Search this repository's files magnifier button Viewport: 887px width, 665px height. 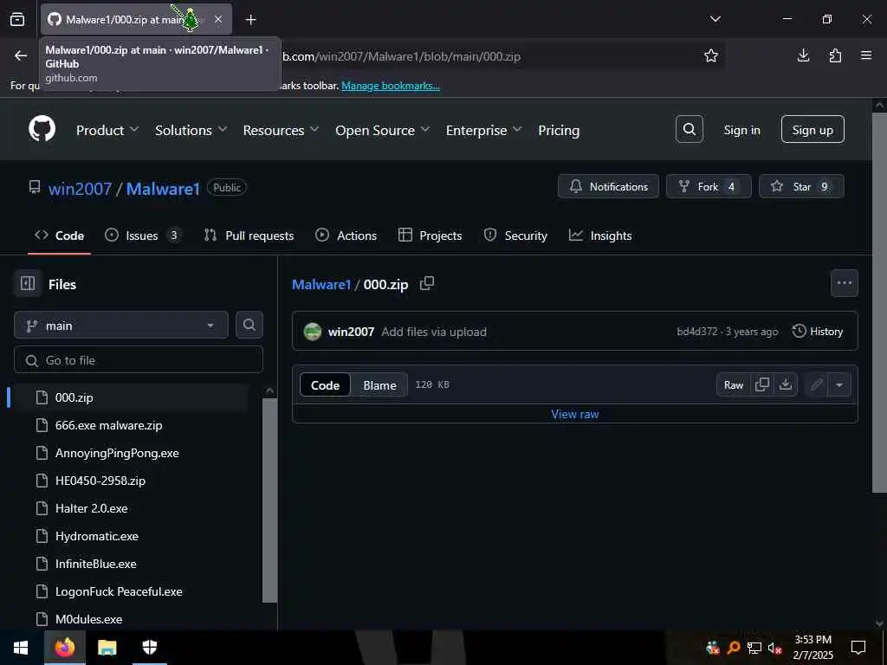249,326
